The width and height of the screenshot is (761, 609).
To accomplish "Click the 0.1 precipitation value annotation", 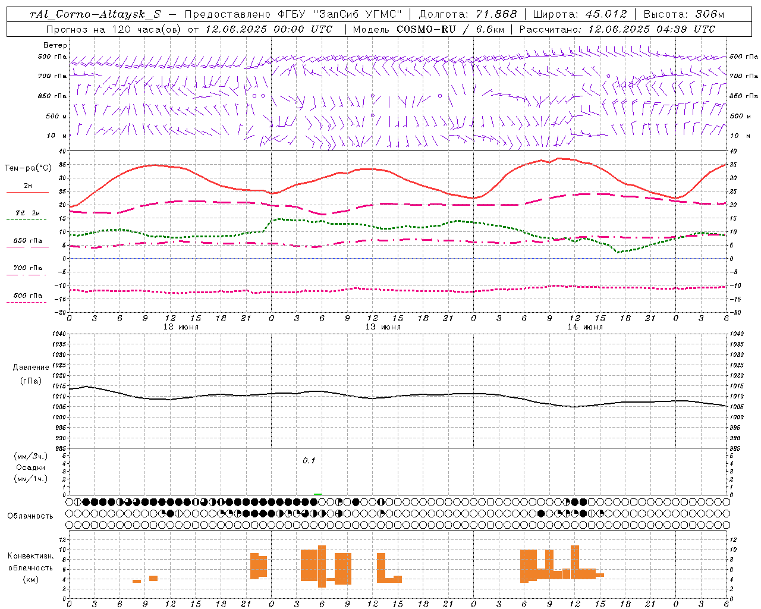I will coord(309,461).
